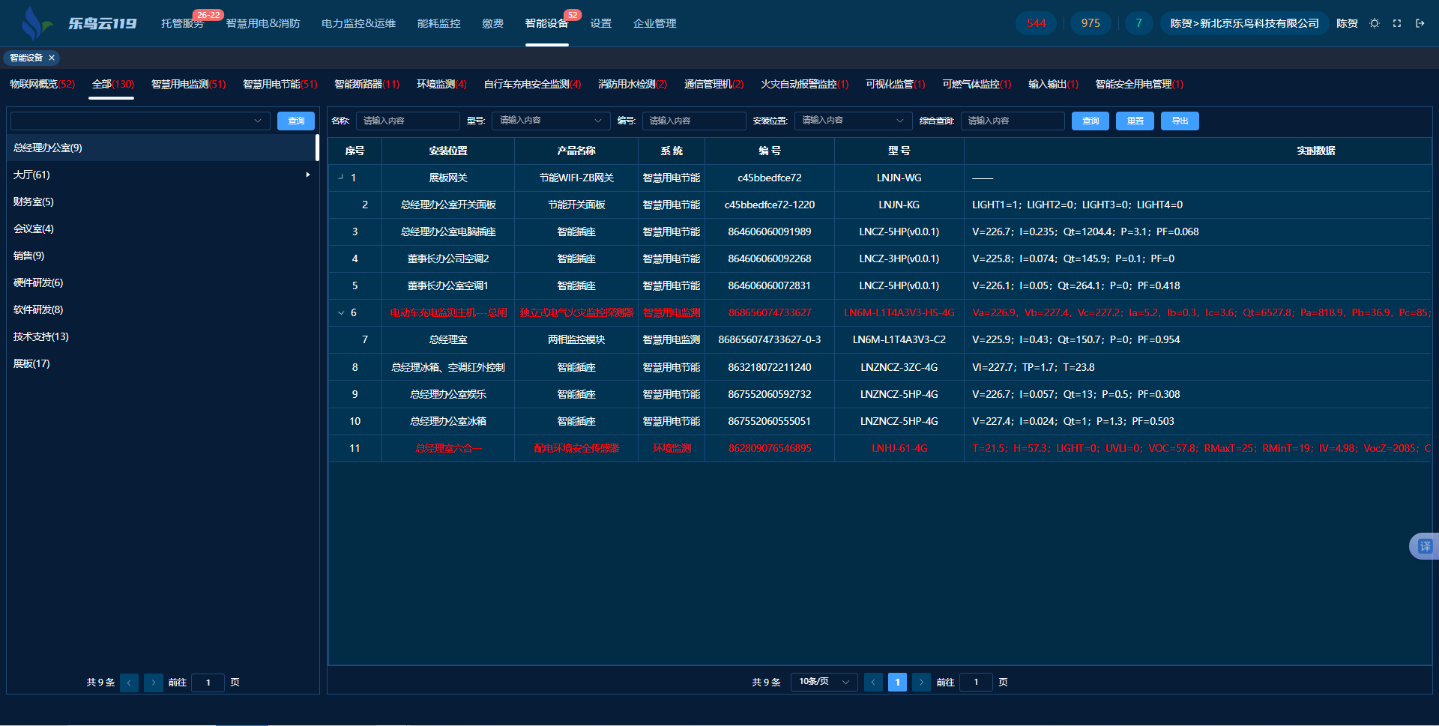Open the 10条/页 page size dropdown
1439x726 pixels.
tap(824, 682)
